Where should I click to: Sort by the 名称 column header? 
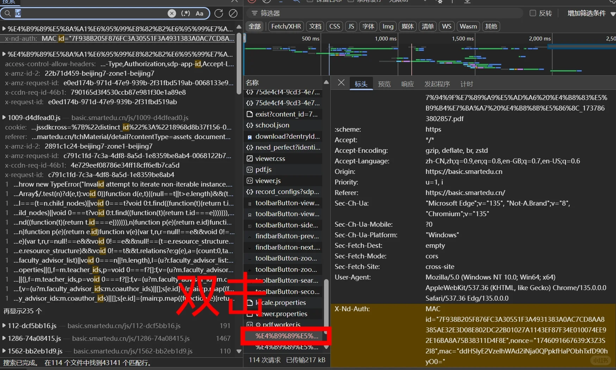click(x=252, y=83)
